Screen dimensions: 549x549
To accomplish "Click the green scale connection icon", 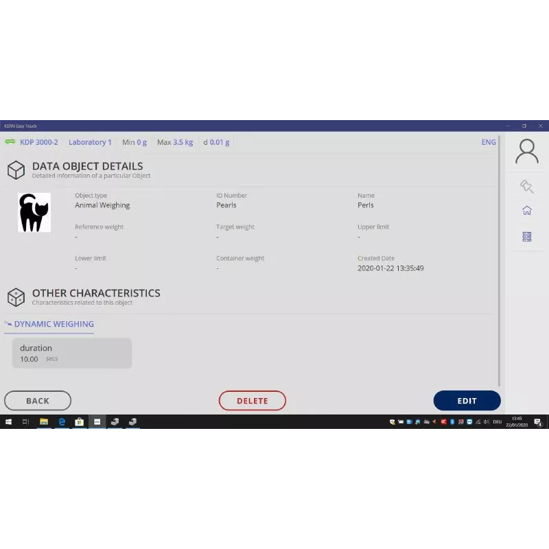I will [10, 142].
